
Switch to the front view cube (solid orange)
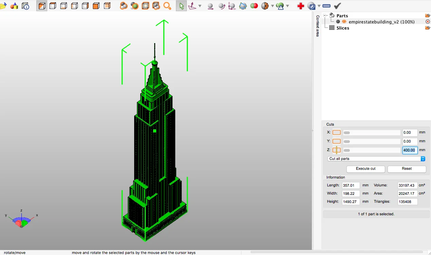pyautogui.click(x=96, y=6)
